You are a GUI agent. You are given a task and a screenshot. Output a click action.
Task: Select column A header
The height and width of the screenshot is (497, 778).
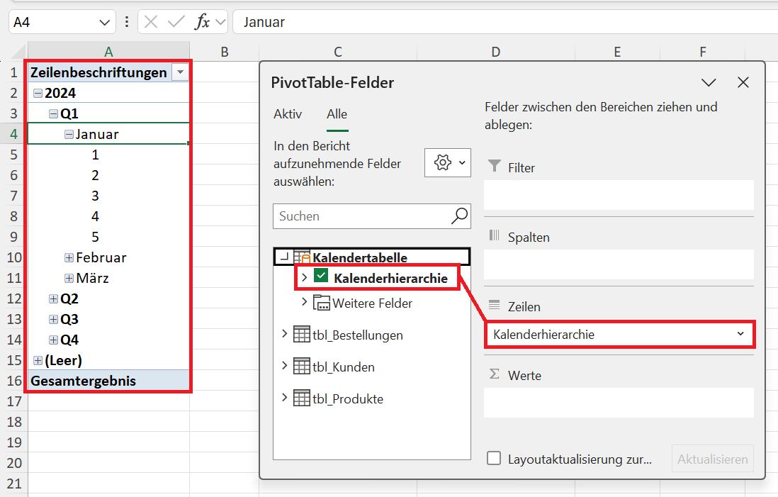(108, 52)
